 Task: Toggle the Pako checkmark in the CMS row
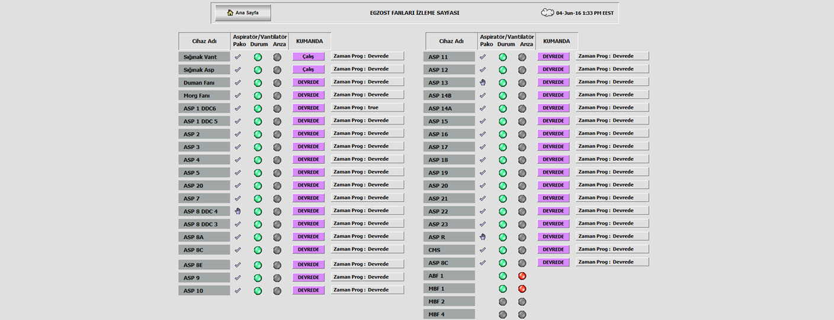483,250
